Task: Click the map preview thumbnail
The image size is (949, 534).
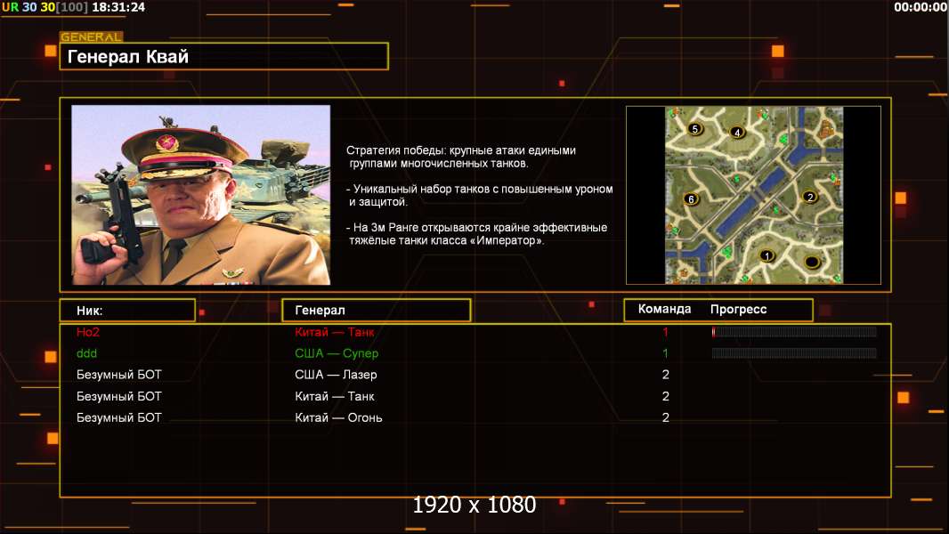Action: tap(753, 195)
